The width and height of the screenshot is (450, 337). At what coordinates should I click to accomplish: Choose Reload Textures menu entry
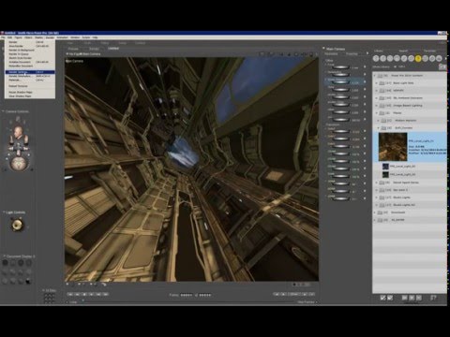[30, 86]
